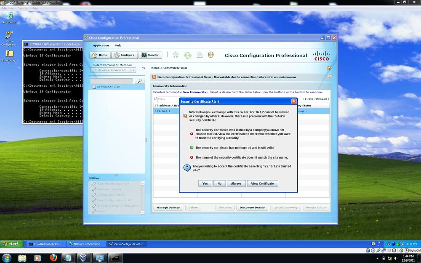The height and width of the screenshot is (263, 421).
Task: Click the envelope icon in the CCP toolbar
Action: click(200, 55)
